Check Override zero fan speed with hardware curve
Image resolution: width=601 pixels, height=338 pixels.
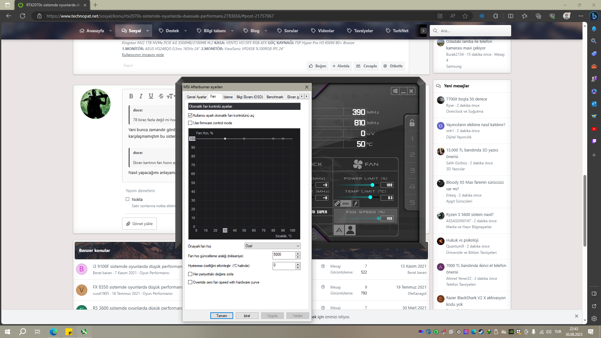[x=190, y=282]
